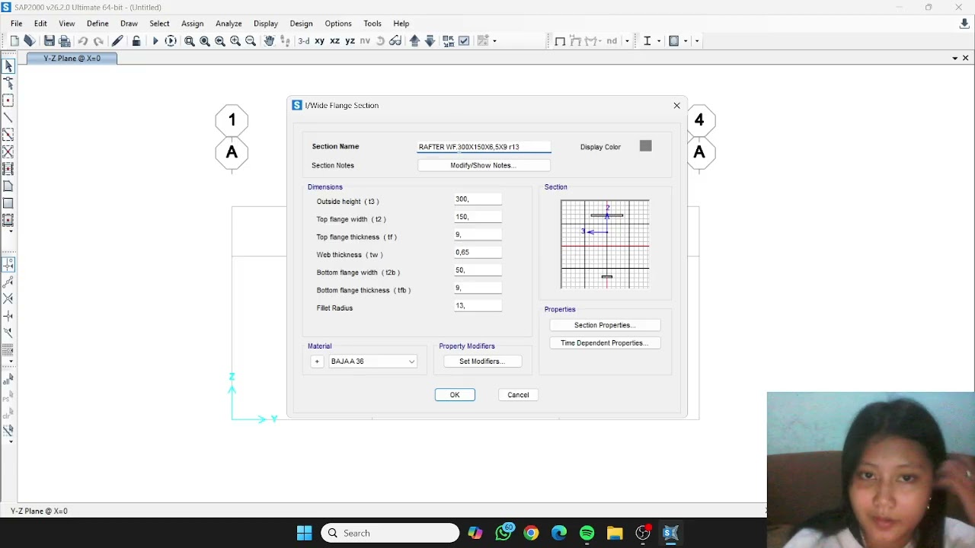
Task: Set view to the xz plane
Action: click(334, 41)
